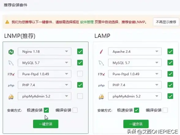Open LNMP MySQL 5.7 version dropdown

click(x=45, y=63)
